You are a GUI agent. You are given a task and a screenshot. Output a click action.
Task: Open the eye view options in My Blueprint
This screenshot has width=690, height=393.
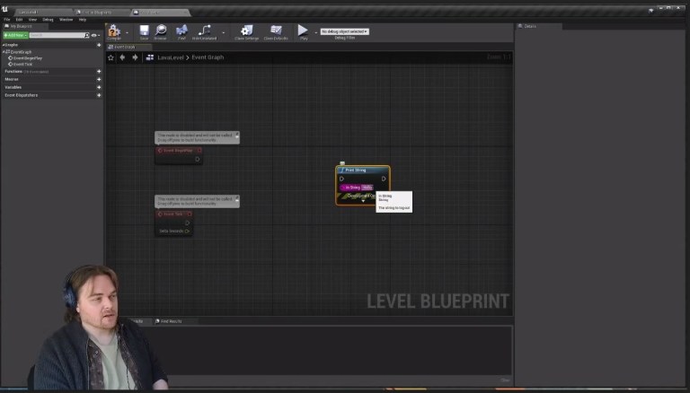pyautogui.click(x=94, y=35)
